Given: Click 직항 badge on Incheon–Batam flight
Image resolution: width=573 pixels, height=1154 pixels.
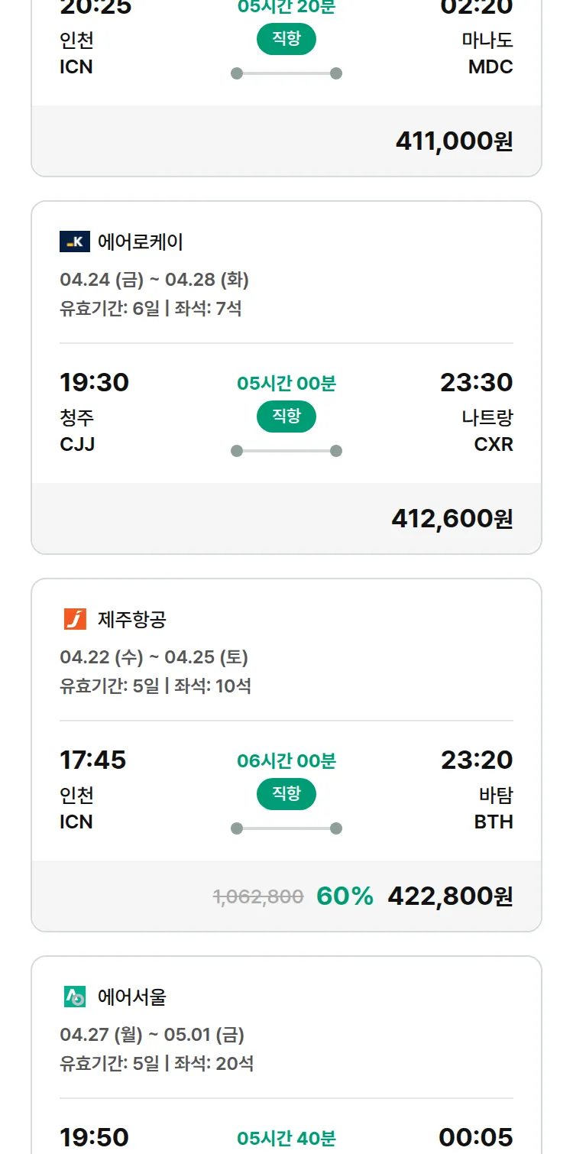Looking at the screenshot, I should [286, 794].
